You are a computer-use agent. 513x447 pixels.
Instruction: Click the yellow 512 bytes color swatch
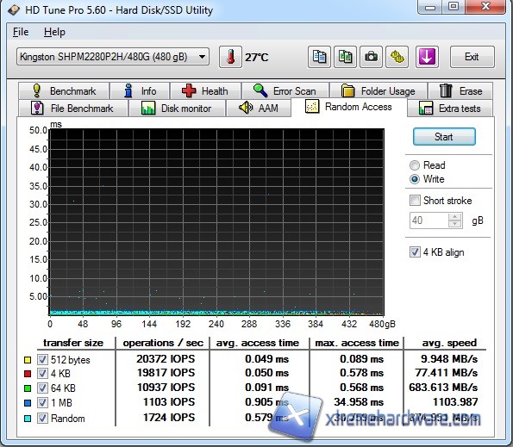pos(28,360)
